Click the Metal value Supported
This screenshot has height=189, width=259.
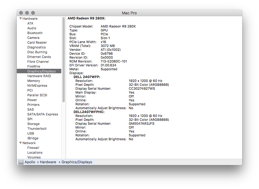click(x=109, y=69)
